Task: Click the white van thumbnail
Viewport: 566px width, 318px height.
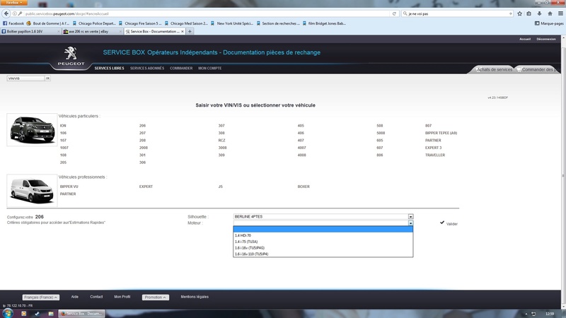Action: (32, 191)
